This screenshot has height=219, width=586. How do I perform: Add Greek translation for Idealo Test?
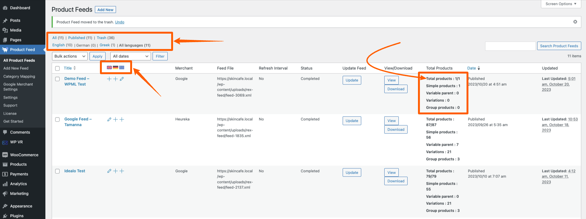pos(122,171)
